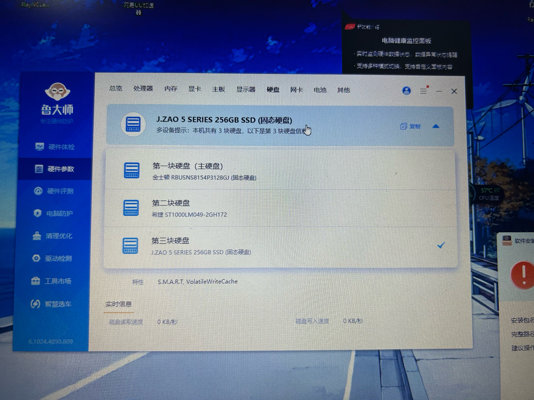Image resolution: width=534 pixels, height=400 pixels.
Task: Click the 磁盘读取速度 value 0 KB/秒
Action: click(167, 322)
